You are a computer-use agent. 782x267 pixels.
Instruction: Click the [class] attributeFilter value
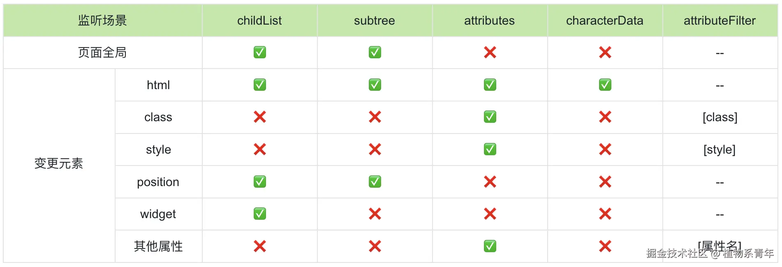click(x=720, y=117)
